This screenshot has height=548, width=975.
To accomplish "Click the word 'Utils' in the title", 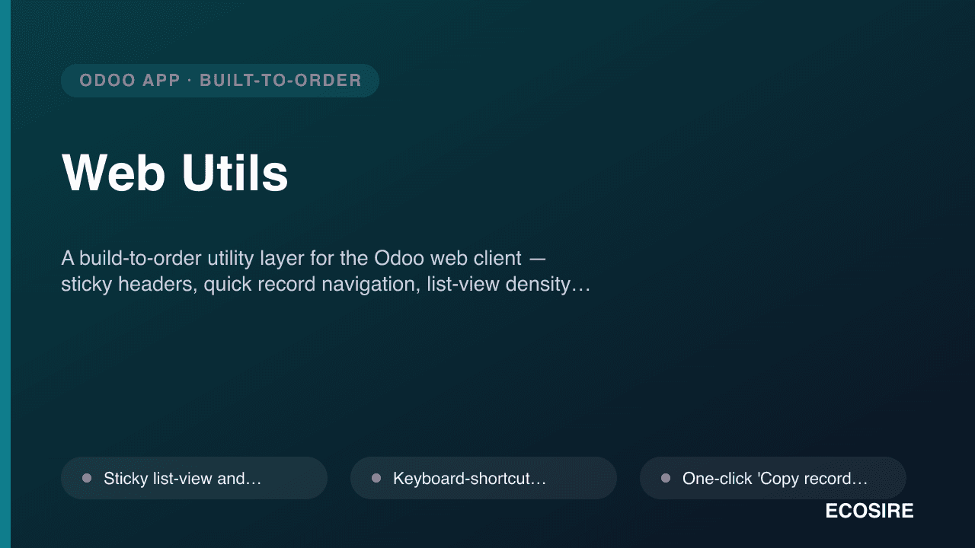I will click(x=235, y=173).
